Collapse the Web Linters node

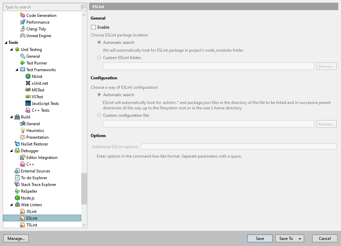11,205
